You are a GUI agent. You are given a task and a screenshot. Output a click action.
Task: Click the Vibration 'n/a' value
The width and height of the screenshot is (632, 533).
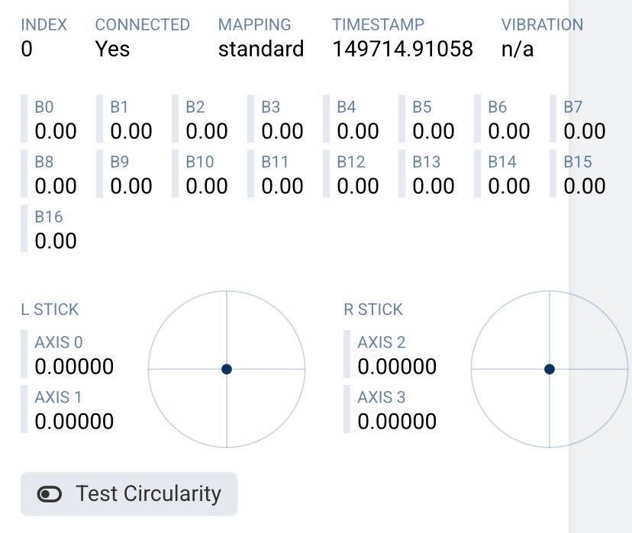point(518,50)
